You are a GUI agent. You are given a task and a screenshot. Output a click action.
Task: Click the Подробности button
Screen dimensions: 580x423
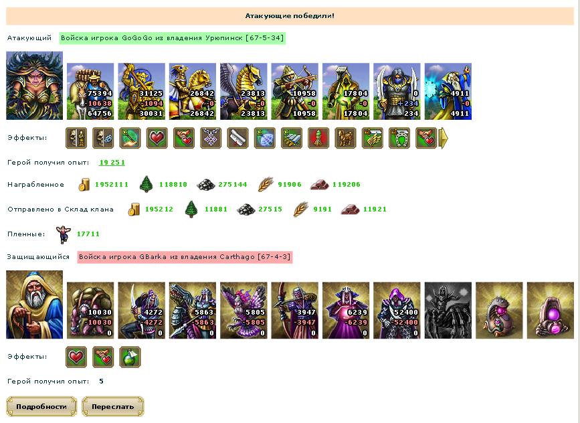(x=41, y=406)
